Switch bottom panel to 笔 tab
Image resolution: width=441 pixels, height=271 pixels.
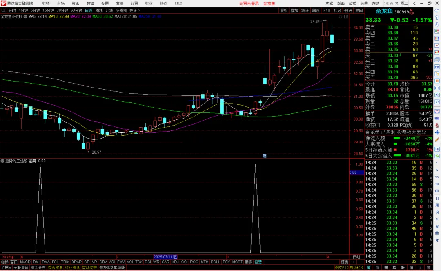369,268
